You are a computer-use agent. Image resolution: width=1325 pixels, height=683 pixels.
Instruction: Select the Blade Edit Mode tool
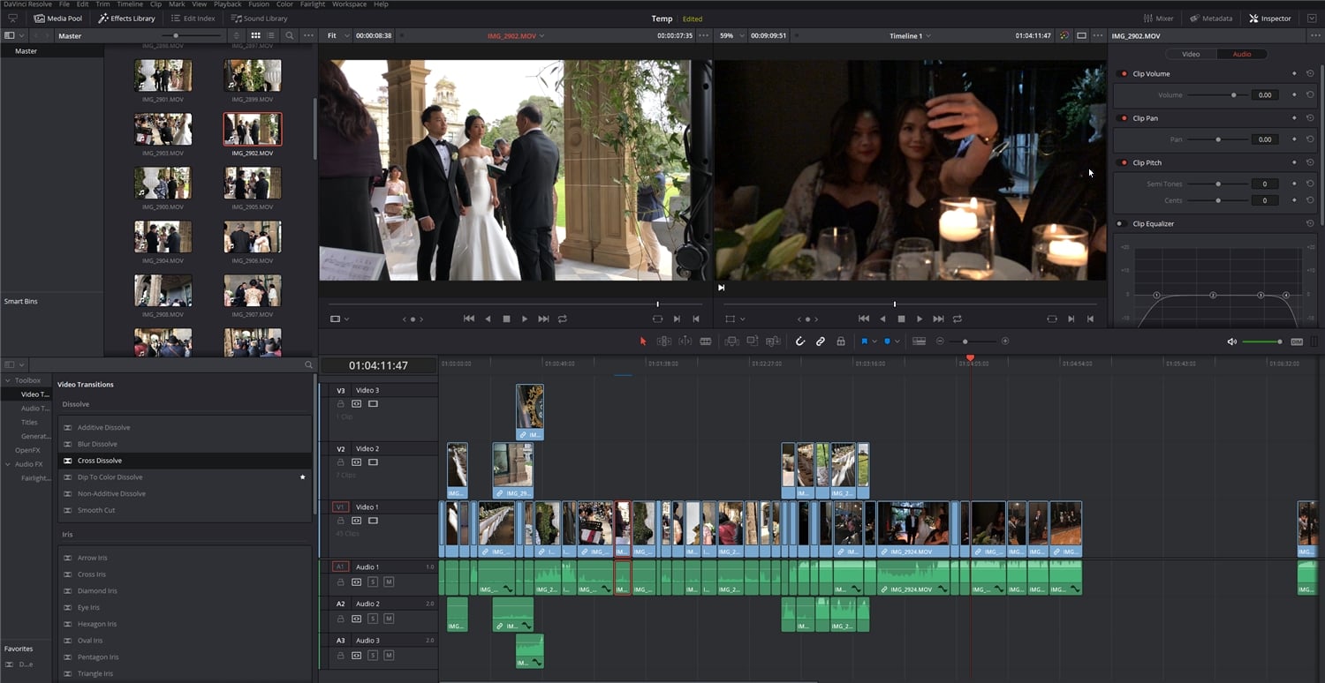706,341
